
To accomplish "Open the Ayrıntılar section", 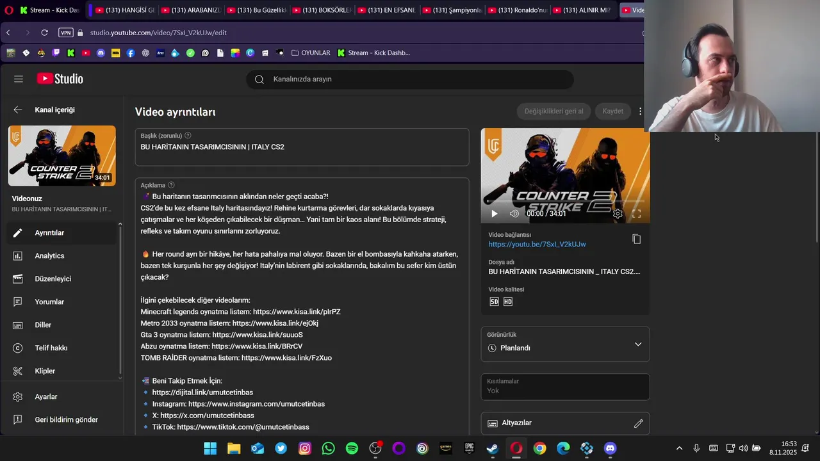I will click(x=62, y=233).
